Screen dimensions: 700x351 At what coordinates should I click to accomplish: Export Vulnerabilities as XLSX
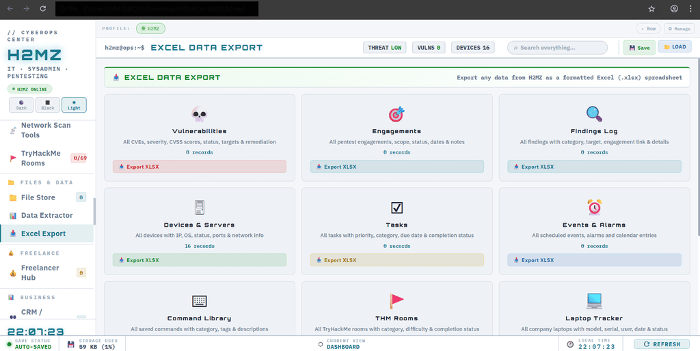(x=199, y=166)
